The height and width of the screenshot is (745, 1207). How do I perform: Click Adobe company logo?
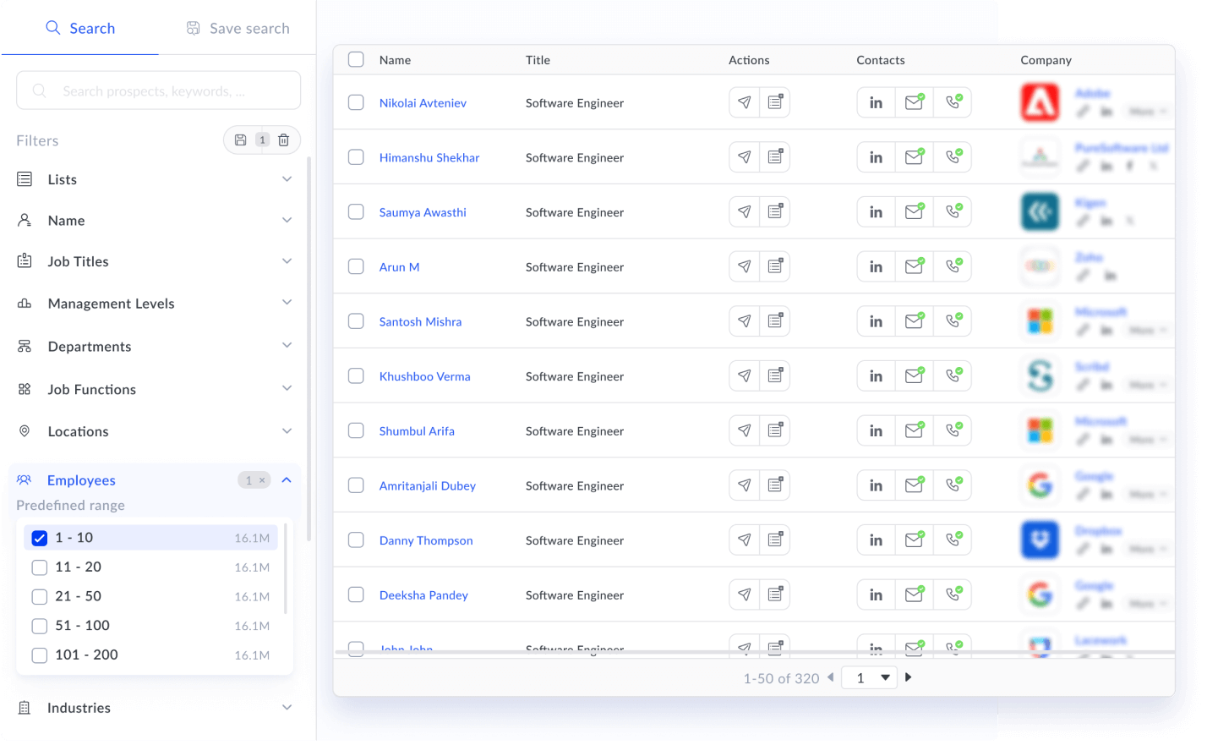(1040, 102)
